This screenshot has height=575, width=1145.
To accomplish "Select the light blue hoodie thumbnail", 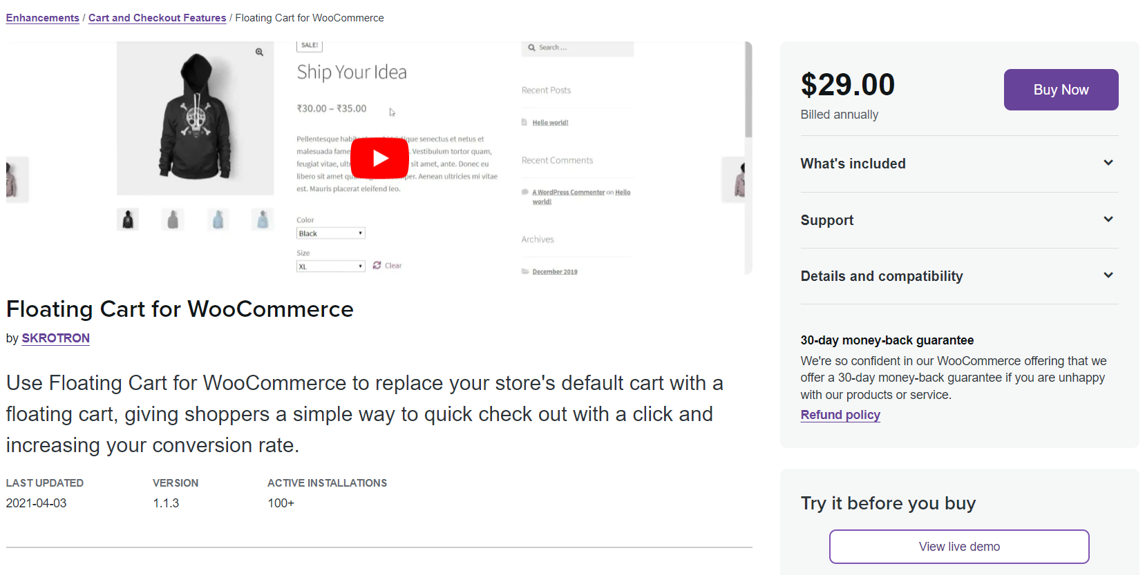I will pos(217,219).
